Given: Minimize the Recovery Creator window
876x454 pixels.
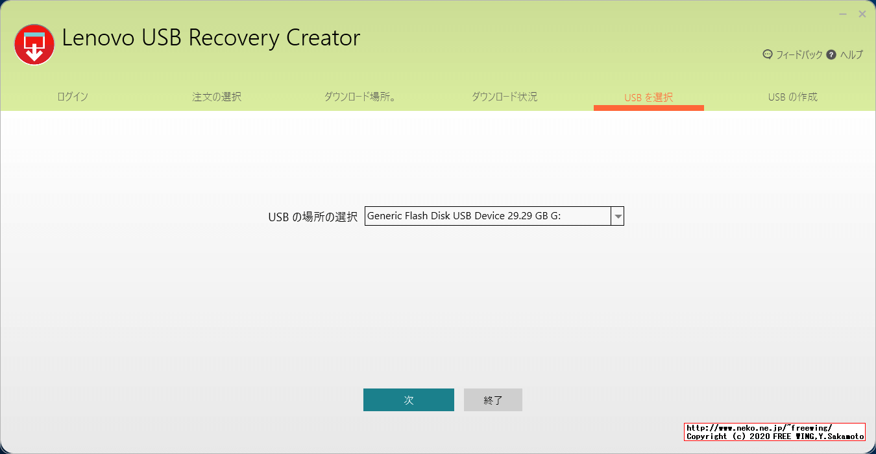Looking at the screenshot, I should 843,14.
